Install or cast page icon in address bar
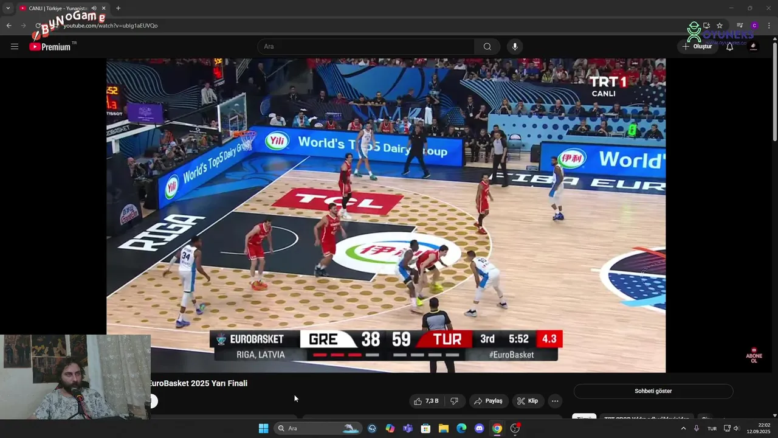778x438 pixels. 706,26
